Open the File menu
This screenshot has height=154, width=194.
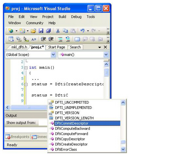click(11, 17)
